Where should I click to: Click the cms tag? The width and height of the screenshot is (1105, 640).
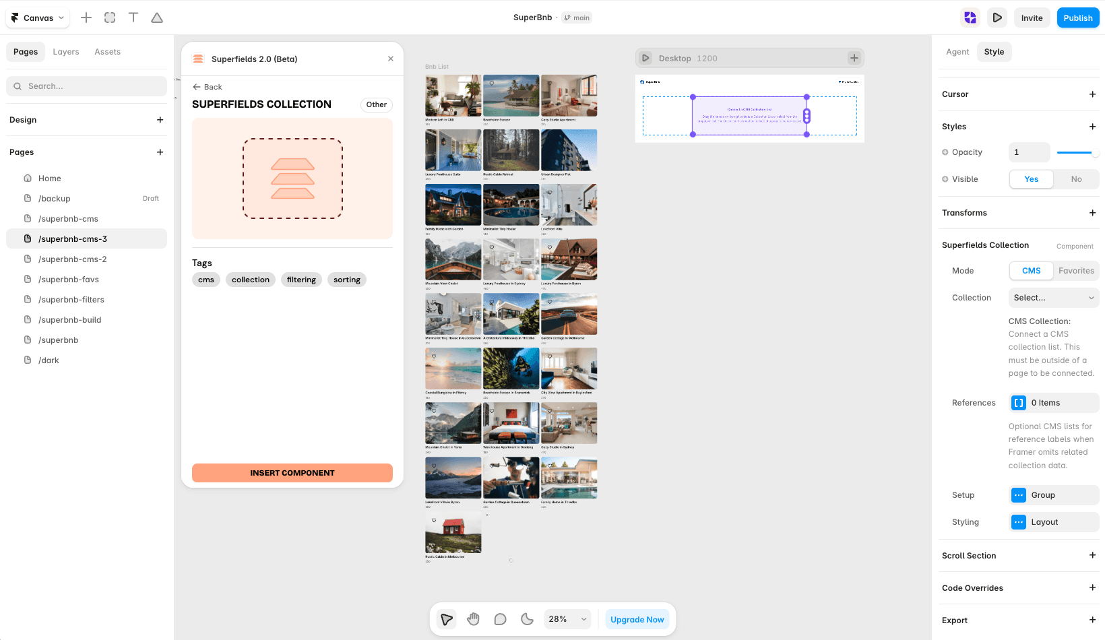click(206, 280)
